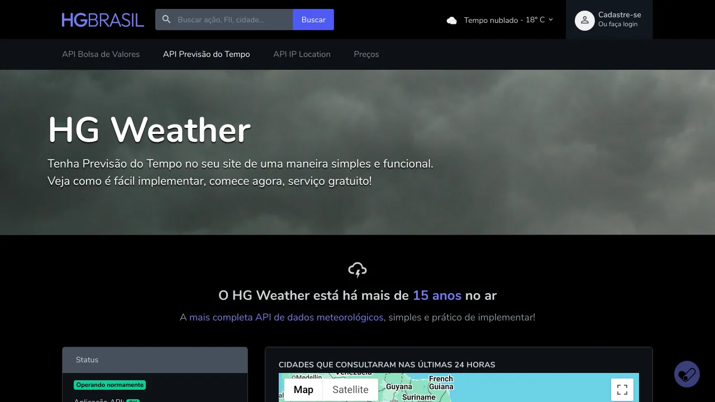Select the user avatar icon

click(x=585, y=21)
